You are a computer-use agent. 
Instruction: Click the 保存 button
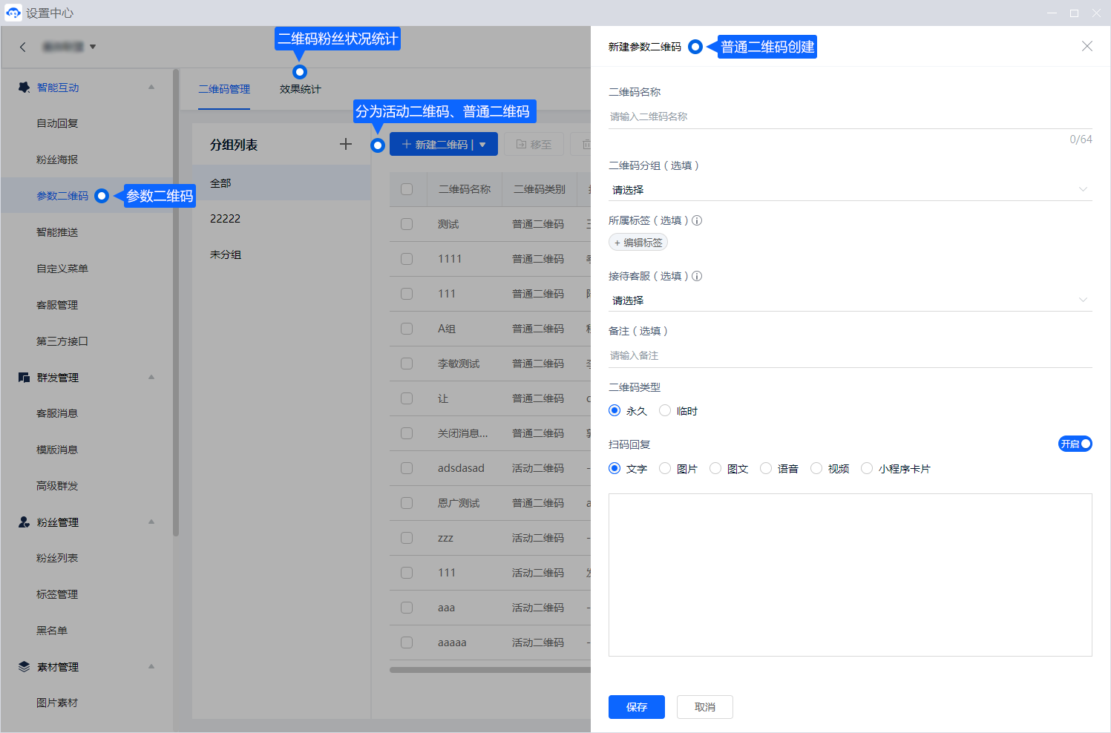[x=636, y=707]
